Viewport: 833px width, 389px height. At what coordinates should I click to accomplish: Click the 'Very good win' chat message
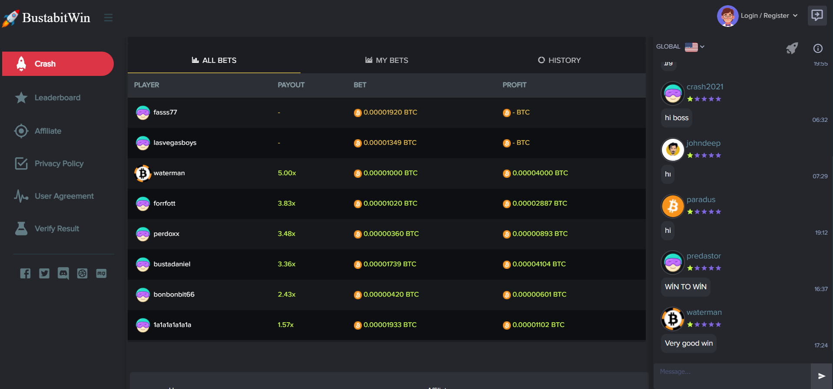click(x=689, y=343)
